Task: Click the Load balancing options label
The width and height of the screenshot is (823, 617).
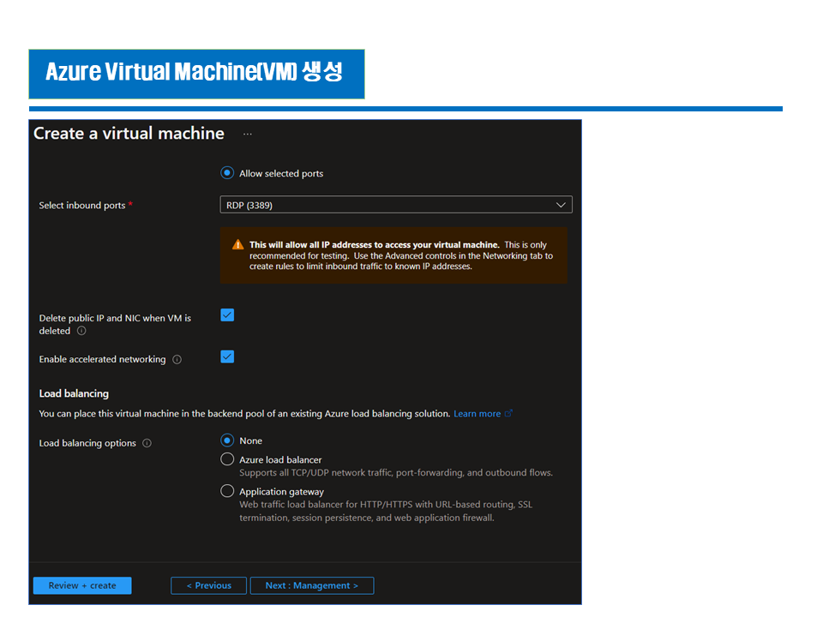Action: tap(87, 443)
